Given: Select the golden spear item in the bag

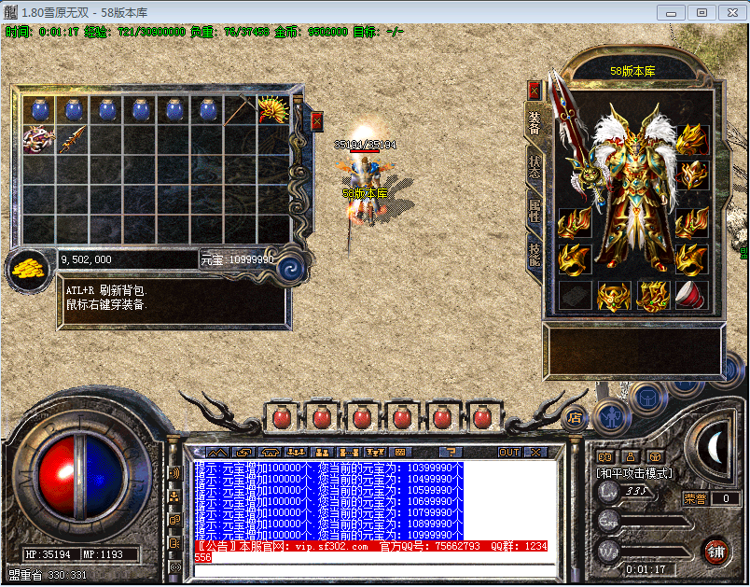Looking at the screenshot, I should [72, 139].
